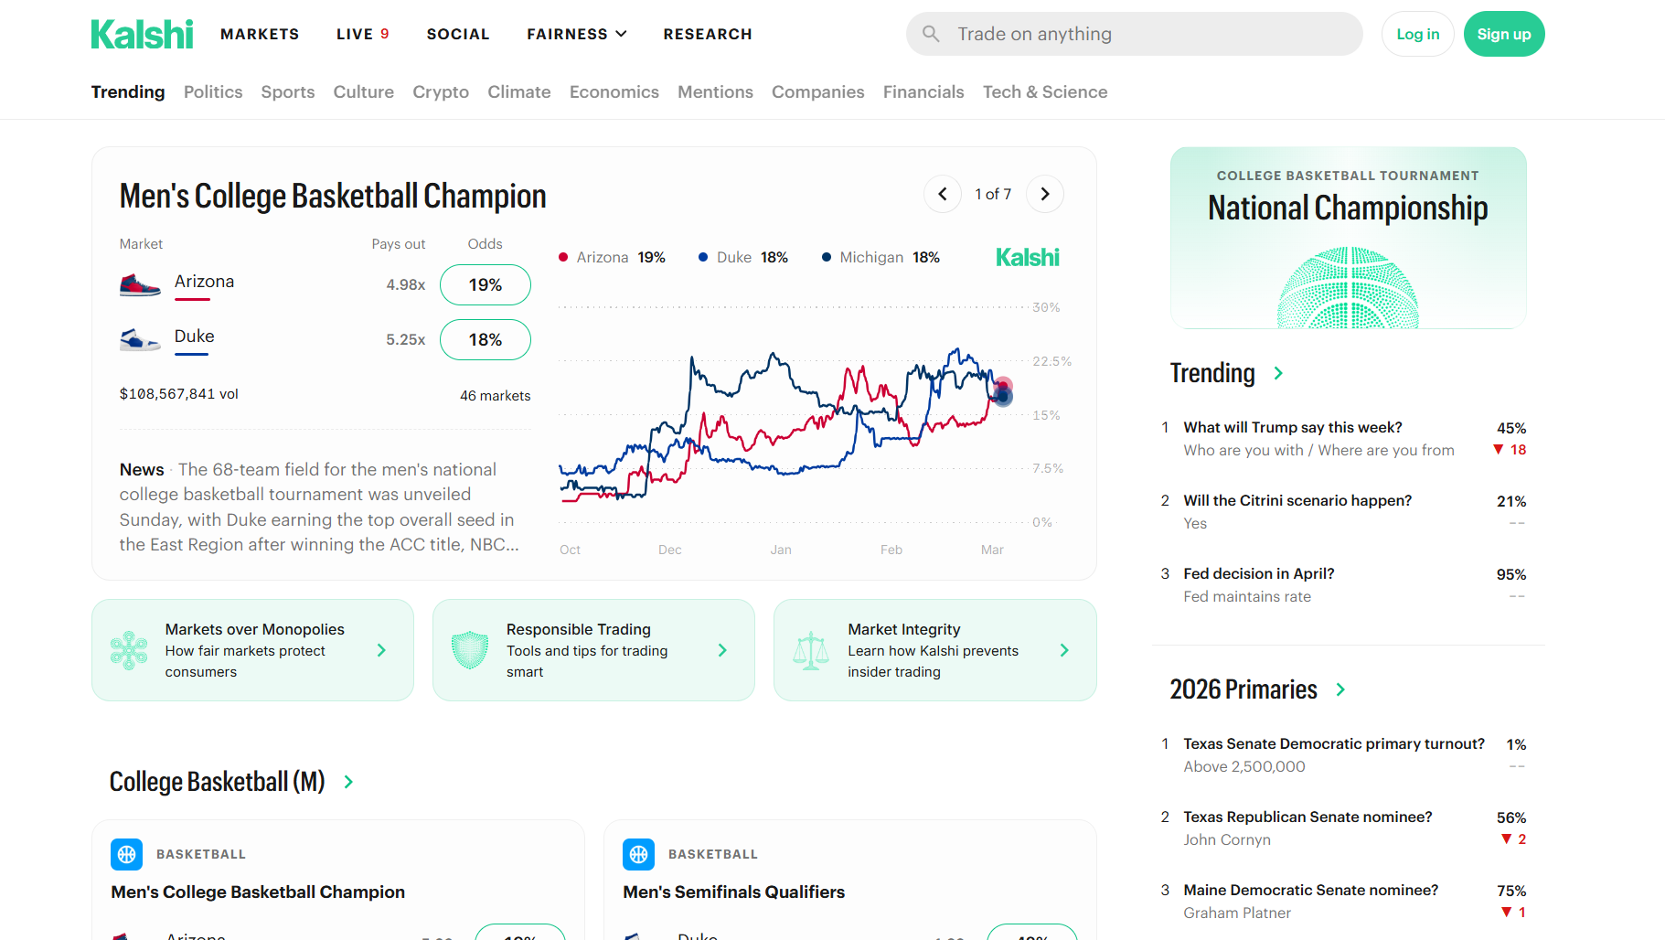The height and width of the screenshot is (940, 1665).
Task: Click the search magnifier icon
Action: pos(931,34)
